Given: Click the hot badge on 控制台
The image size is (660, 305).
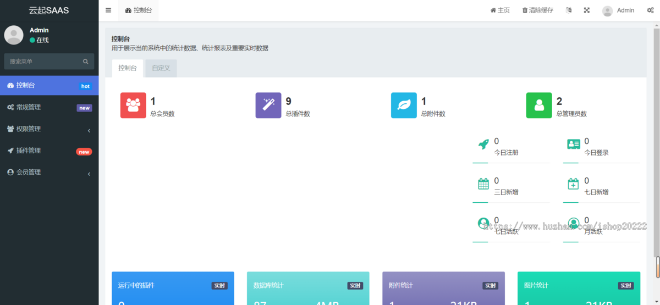Looking at the screenshot, I should [85, 86].
